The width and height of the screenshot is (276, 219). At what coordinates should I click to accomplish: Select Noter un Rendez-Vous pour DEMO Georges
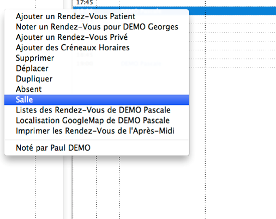97,27
